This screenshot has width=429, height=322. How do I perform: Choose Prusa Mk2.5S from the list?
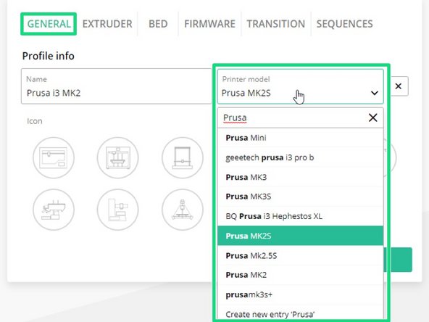click(301, 255)
